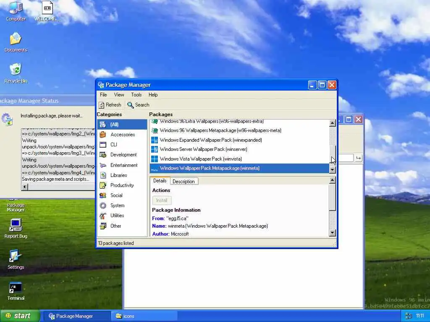Pick the Development category
This screenshot has height=322, width=430.
click(122, 155)
